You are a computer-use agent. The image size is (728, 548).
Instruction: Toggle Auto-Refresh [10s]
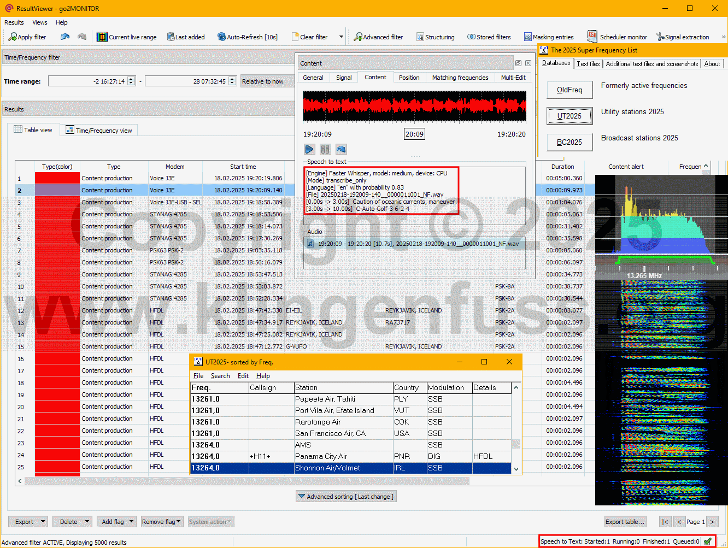coord(247,37)
